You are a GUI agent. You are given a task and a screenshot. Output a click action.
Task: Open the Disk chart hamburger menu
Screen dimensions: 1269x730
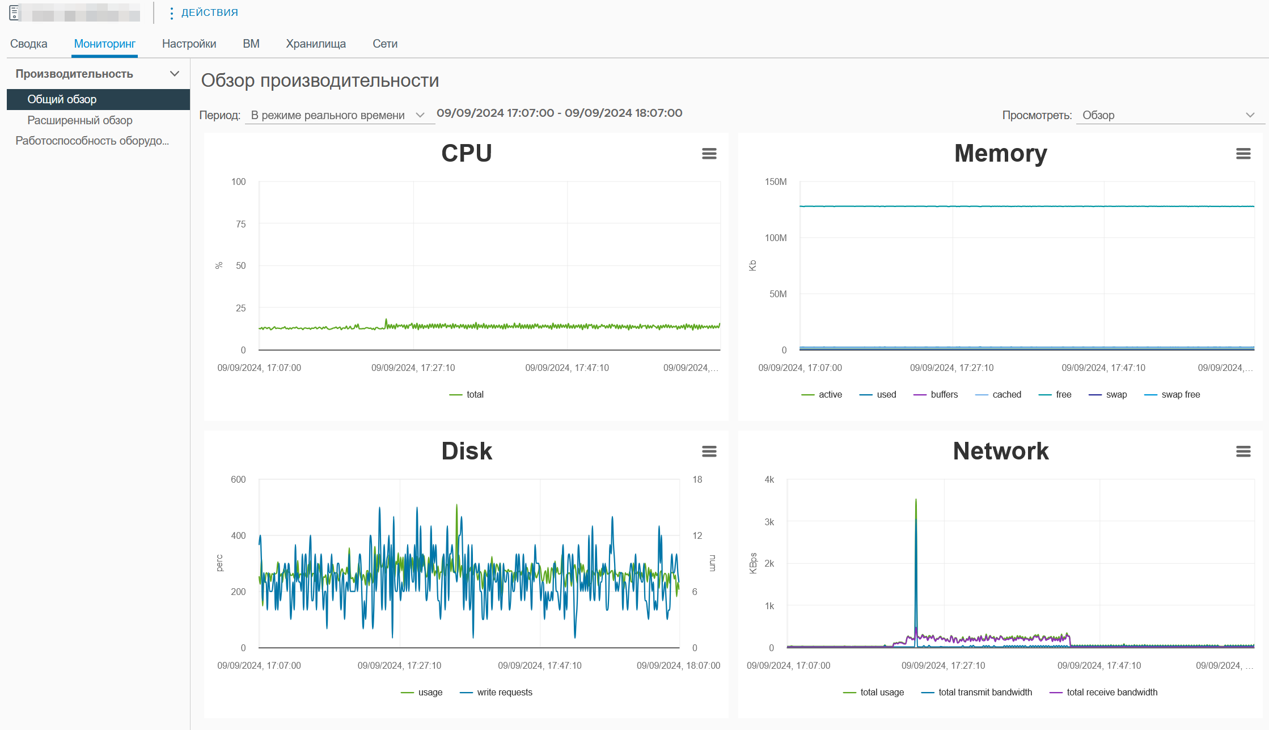709,451
